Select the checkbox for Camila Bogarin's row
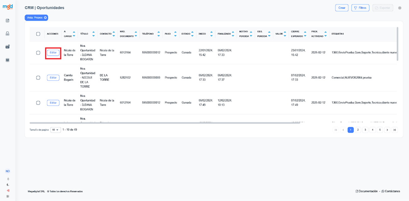This screenshot has height=201, width=409. pos(38,78)
